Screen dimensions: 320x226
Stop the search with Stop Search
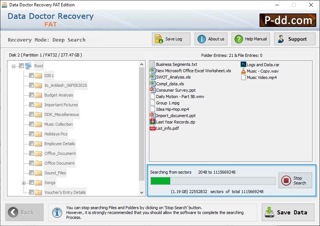pos(295,180)
